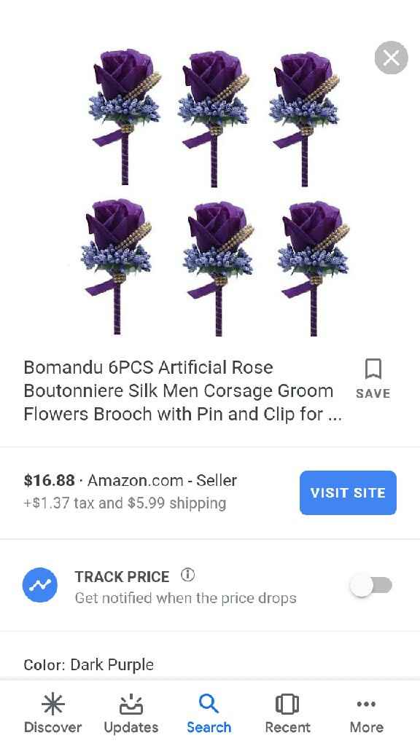This screenshot has height=746, width=420.
Task: Tap the Updates bell icon
Action: (131, 704)
